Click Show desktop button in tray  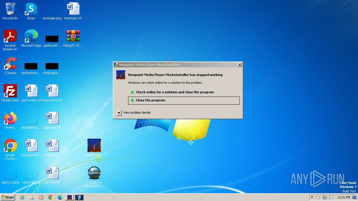point(355,197)
